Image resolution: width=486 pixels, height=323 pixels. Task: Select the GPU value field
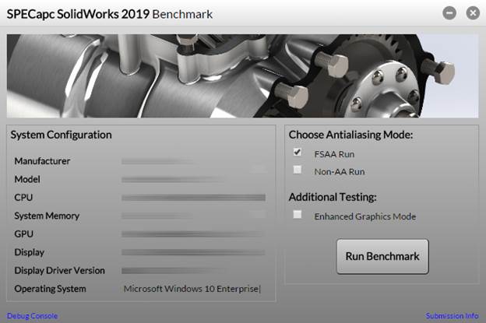[192, 234]
